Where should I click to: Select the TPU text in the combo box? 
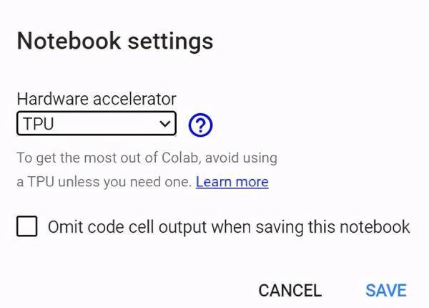coord(39,124)
